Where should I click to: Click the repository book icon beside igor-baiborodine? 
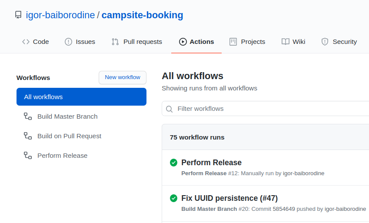[18, 15]
